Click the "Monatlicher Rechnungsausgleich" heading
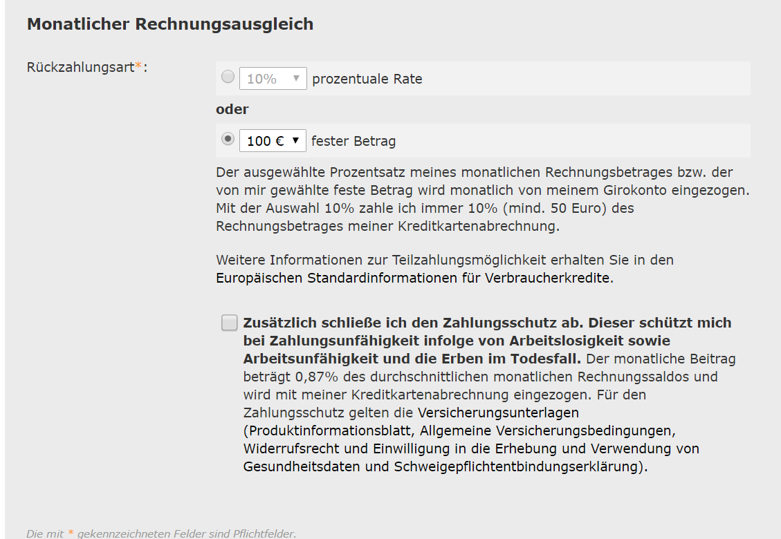This screenshot has height=539, width=781. [x=170, y=23]
